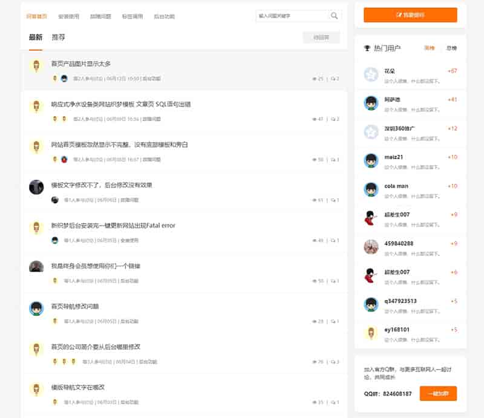Show the 周榜 weekly ranking
The image size is (484, 418).
pos(430,48)
